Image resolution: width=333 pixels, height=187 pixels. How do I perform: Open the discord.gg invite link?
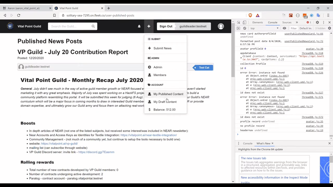[x=96, y=152]
